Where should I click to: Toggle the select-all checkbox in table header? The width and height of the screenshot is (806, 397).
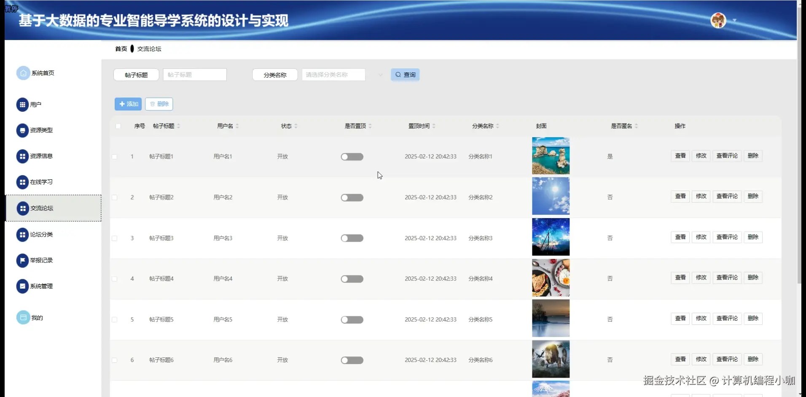point(118,126)
